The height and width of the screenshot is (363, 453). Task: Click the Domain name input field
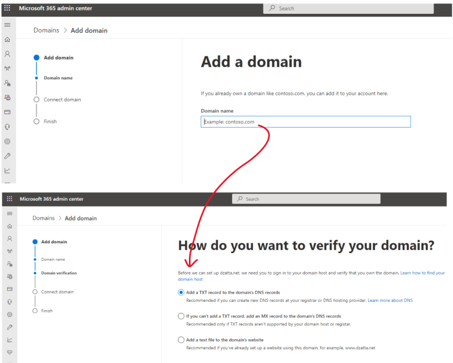click(305, 122)
